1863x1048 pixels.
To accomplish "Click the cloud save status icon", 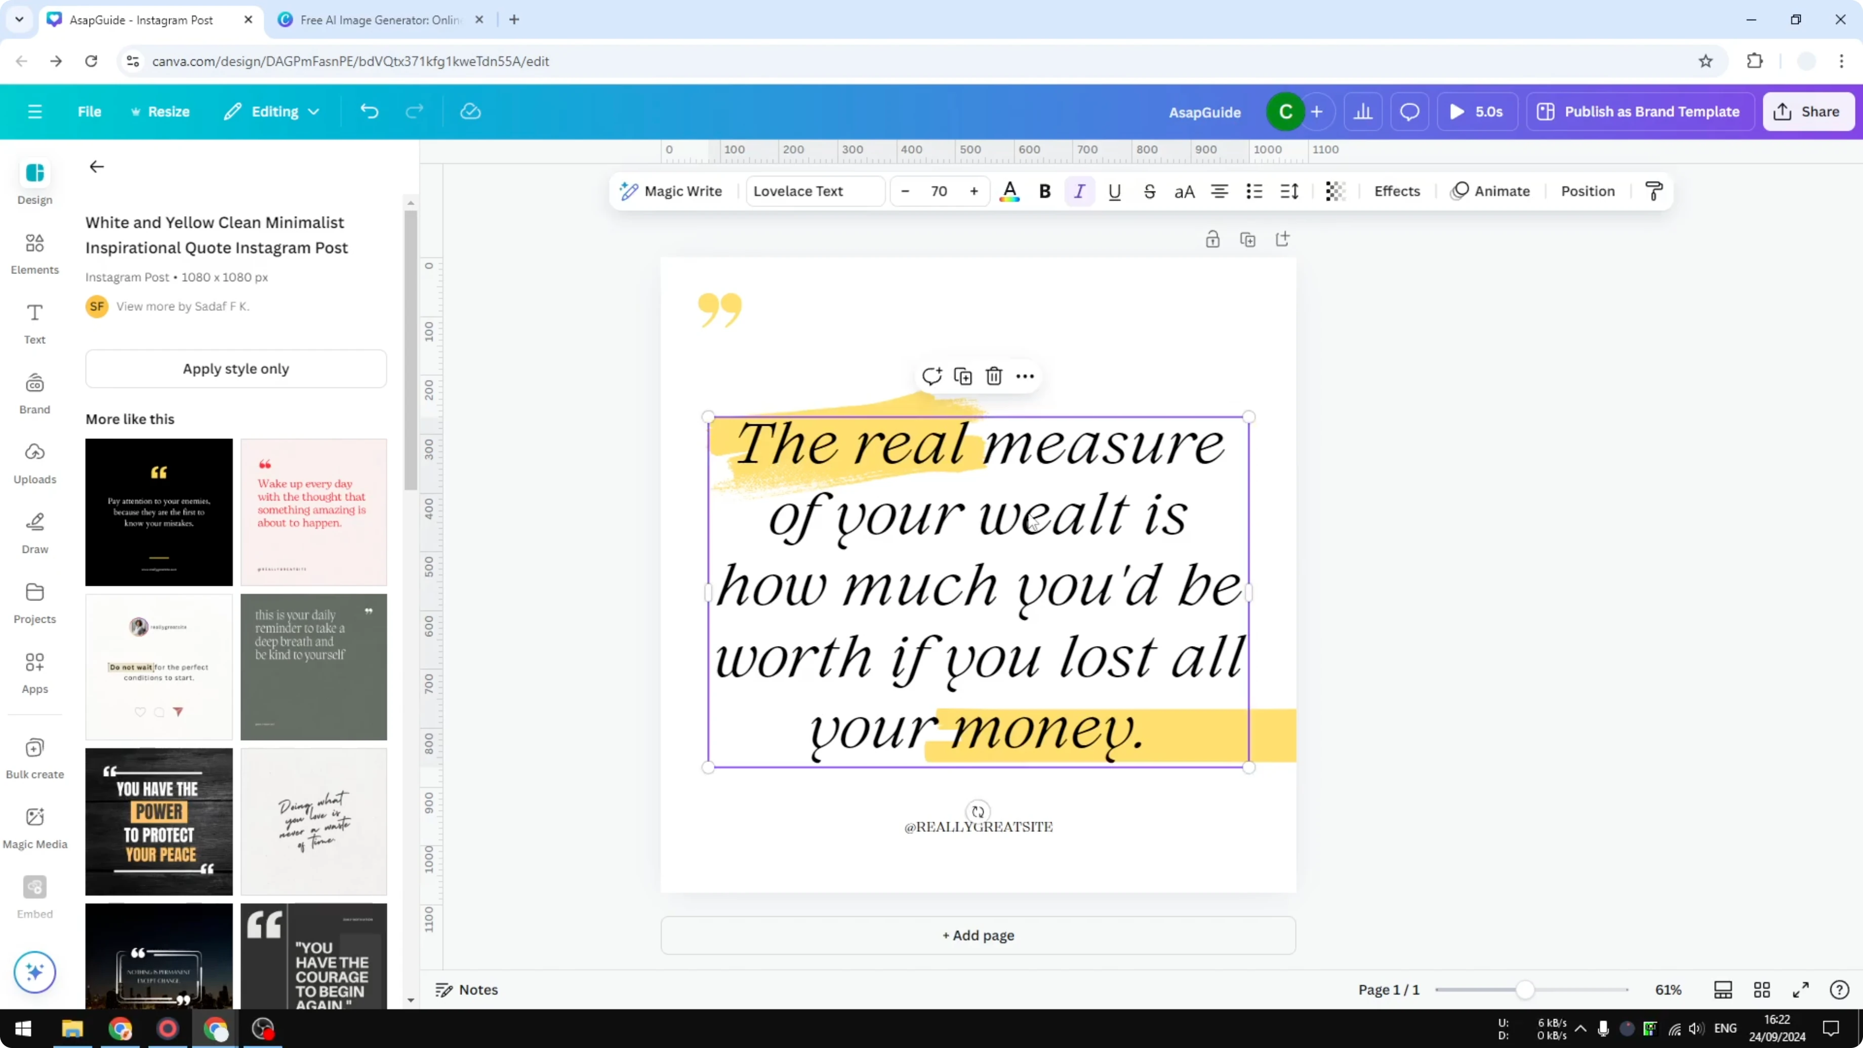I will [x=470, y=112].
